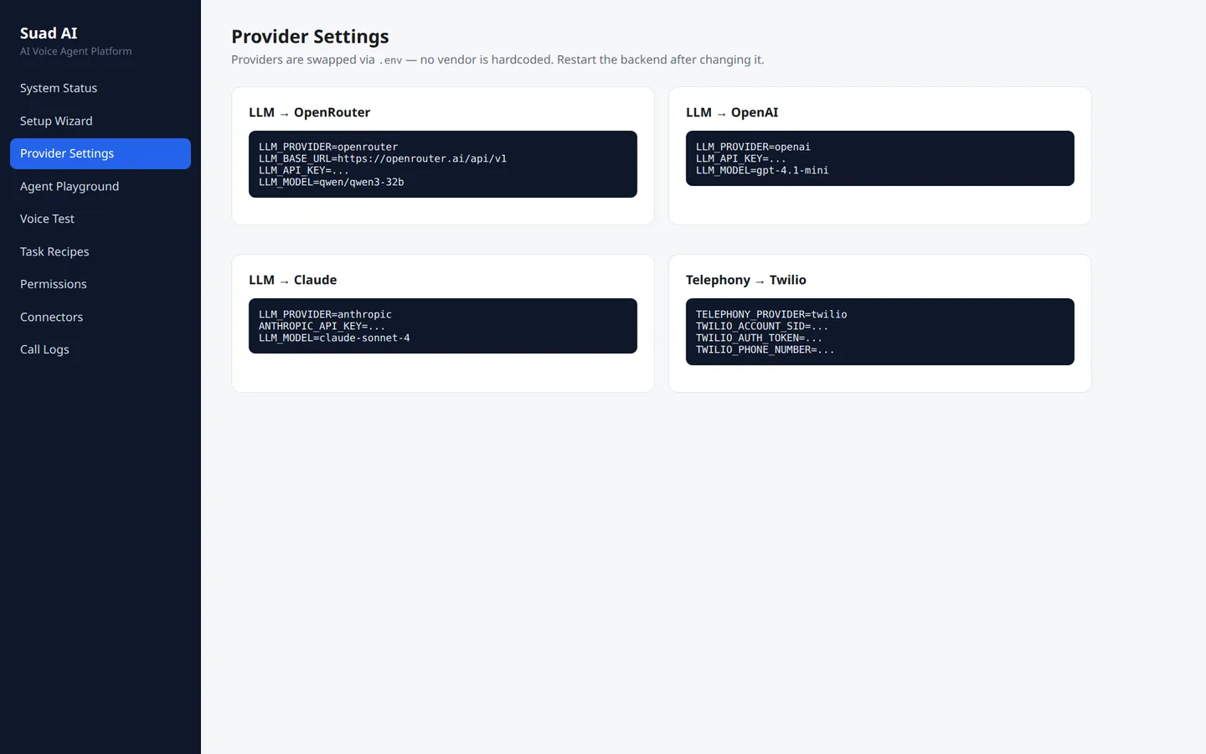This screenshot has height=754, width=1206.
Task: Click the LLM_PROVIDER=openai line
Action: coord(753,147)
